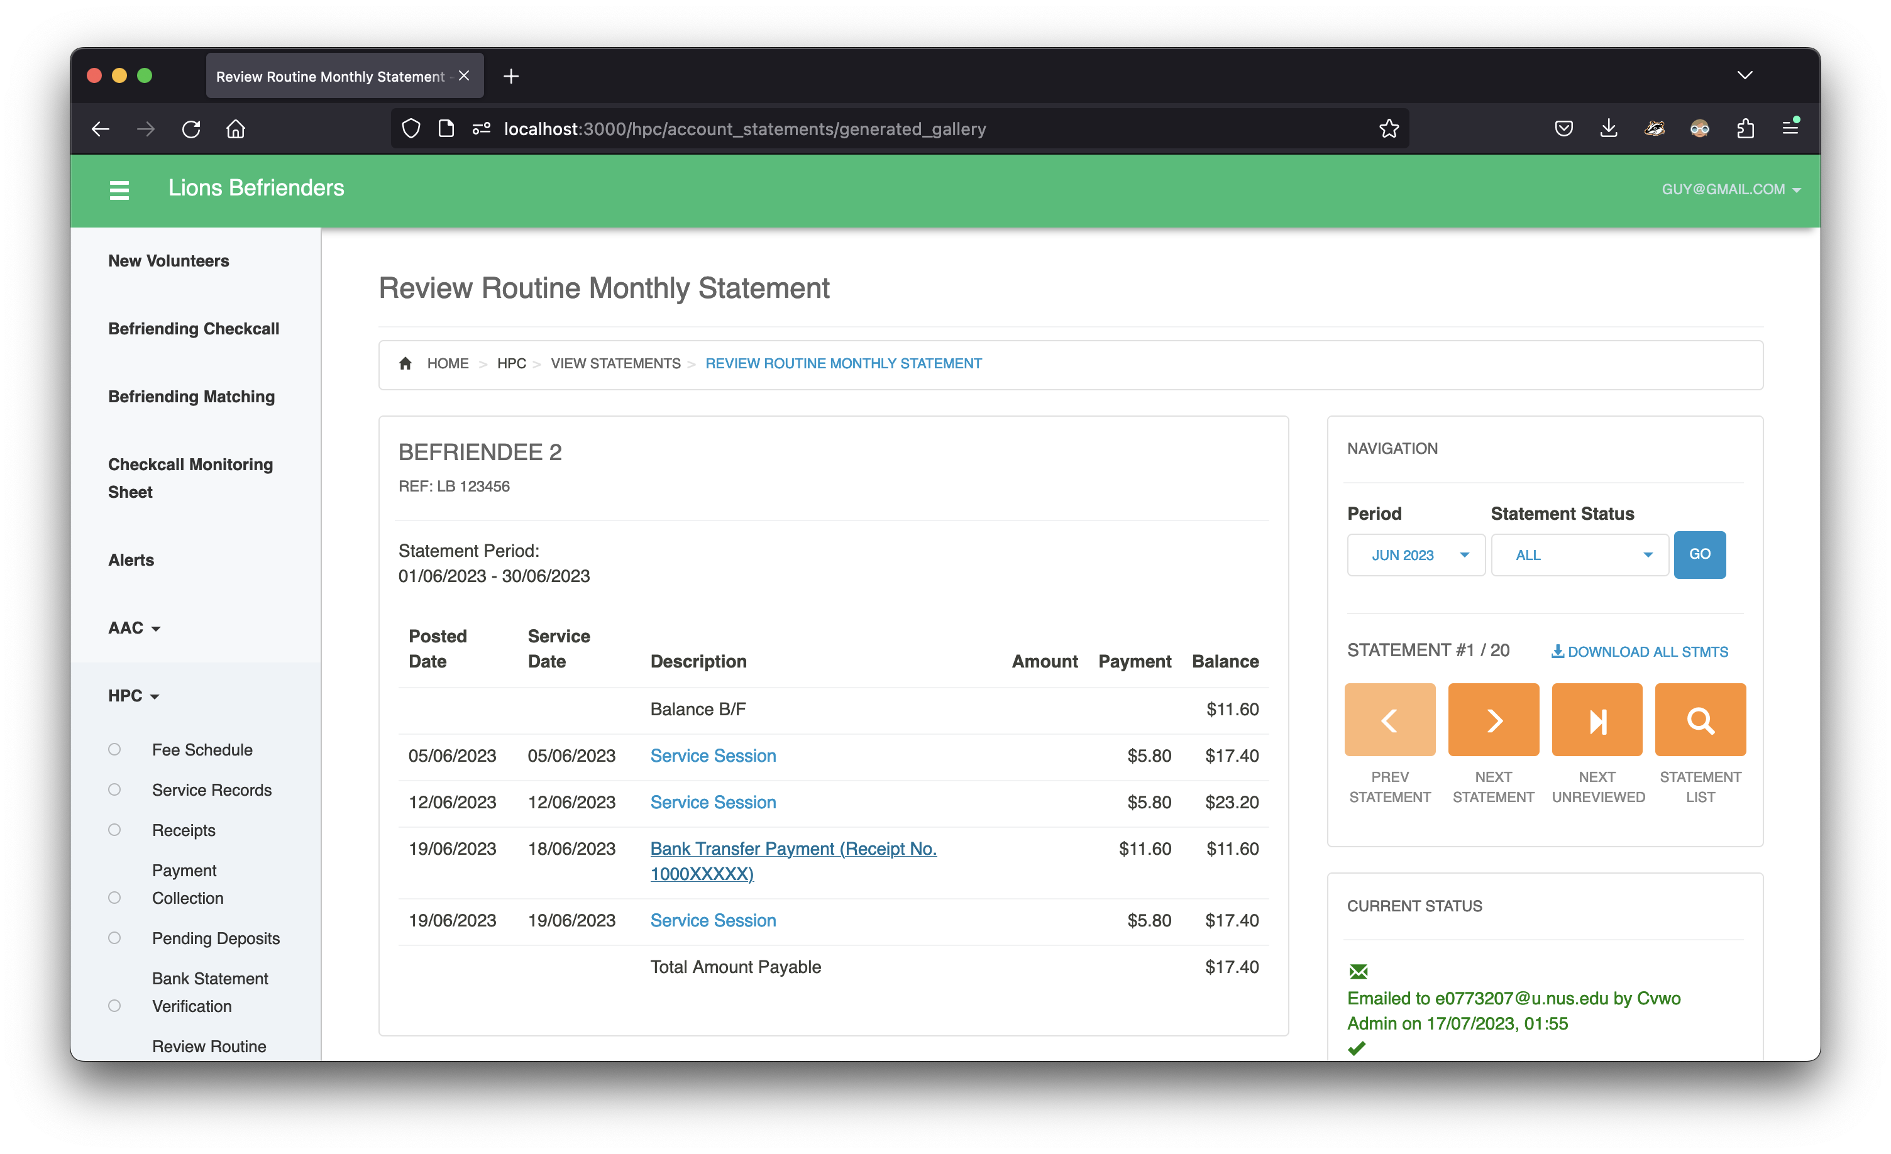The height and width of the screenshot is (1154, 1891).
Task: Open New Volunteers in sidebar
Action: (168, 261)
